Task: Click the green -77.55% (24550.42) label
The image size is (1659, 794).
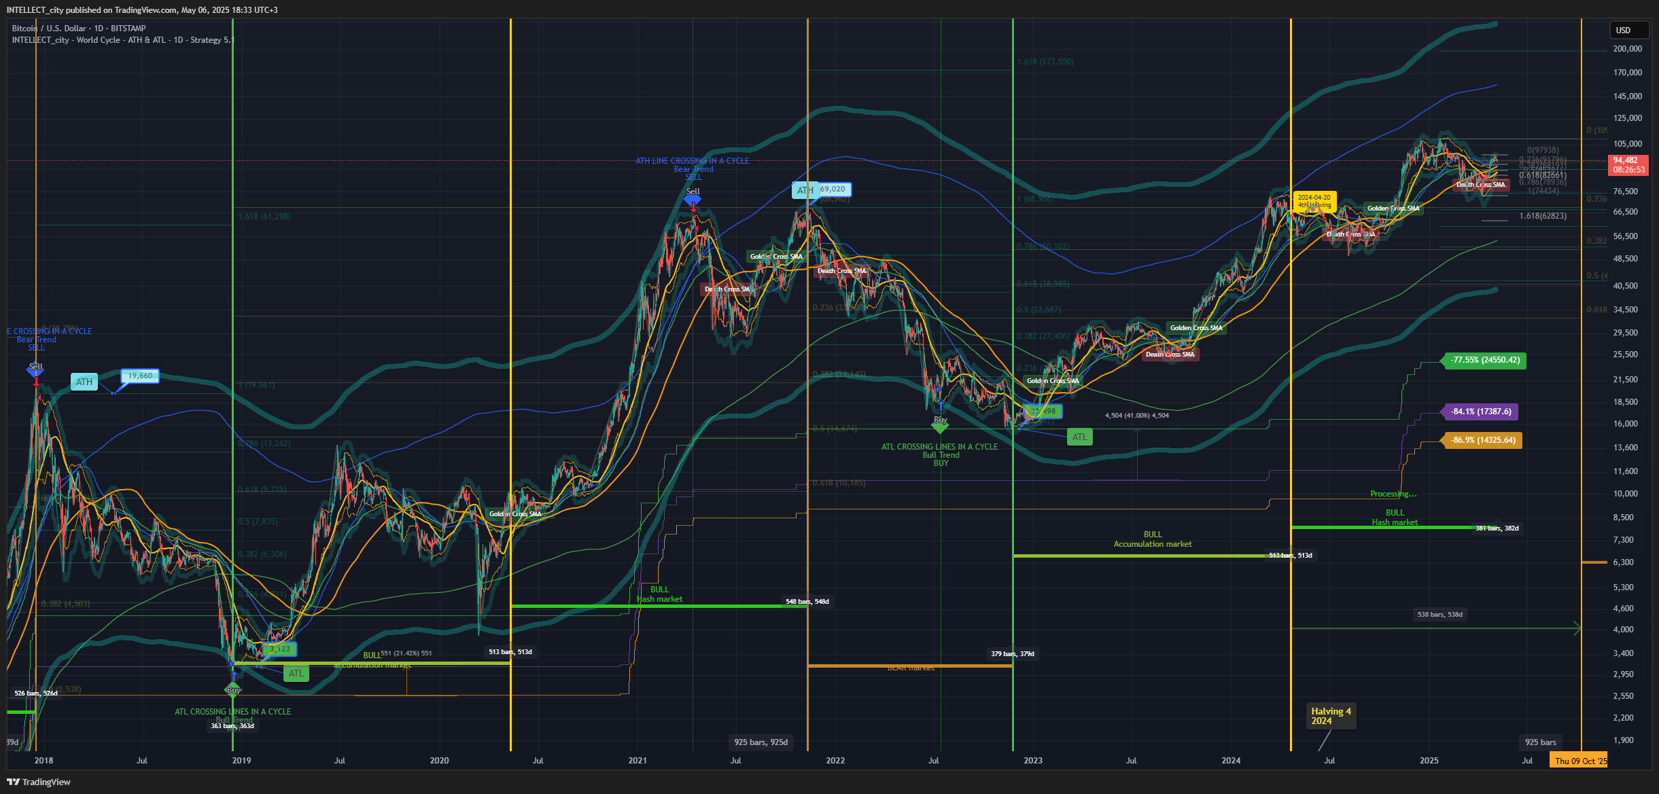Action: coord(1484,360)
